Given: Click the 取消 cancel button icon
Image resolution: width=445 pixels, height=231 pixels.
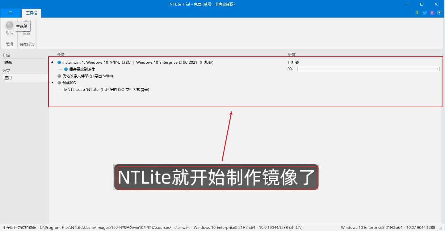Looking at the screenshot, I should tap(10, 26).
